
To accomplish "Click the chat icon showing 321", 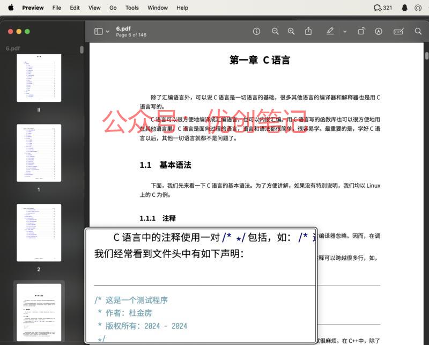I will [383, 8].
